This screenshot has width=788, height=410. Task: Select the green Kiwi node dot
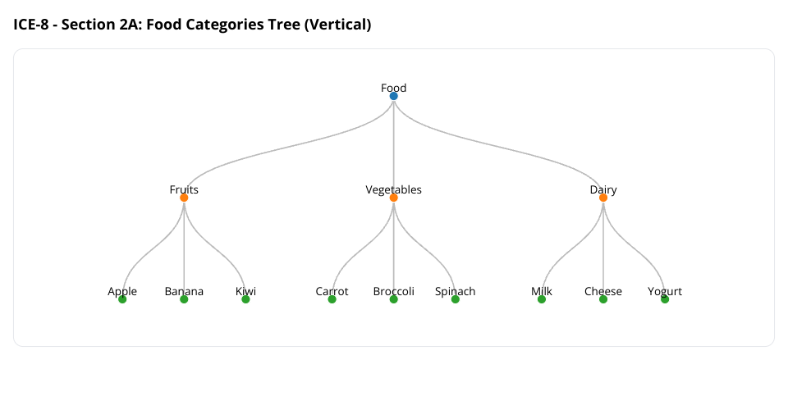click(x=245, y=299)
